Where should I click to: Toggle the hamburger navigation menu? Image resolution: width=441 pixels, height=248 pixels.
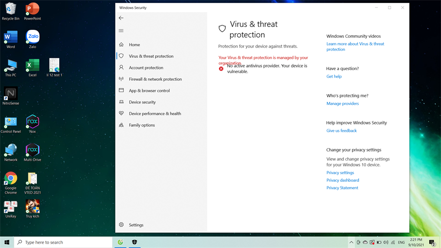click(121, 31)
